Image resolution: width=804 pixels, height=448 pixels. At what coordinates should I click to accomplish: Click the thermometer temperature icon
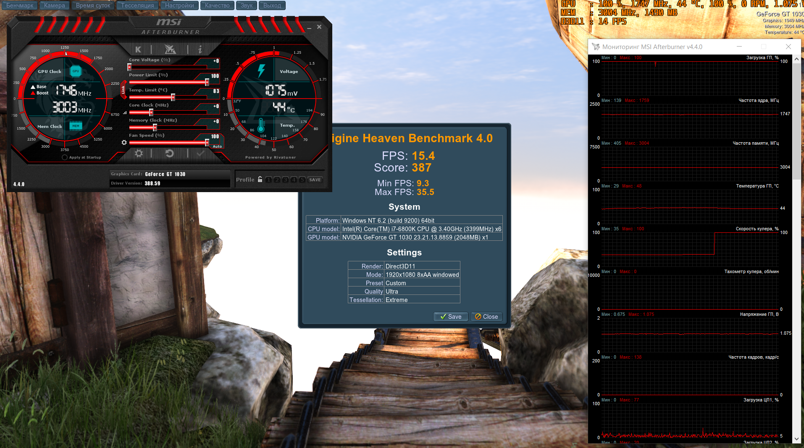tap(261, 125)
